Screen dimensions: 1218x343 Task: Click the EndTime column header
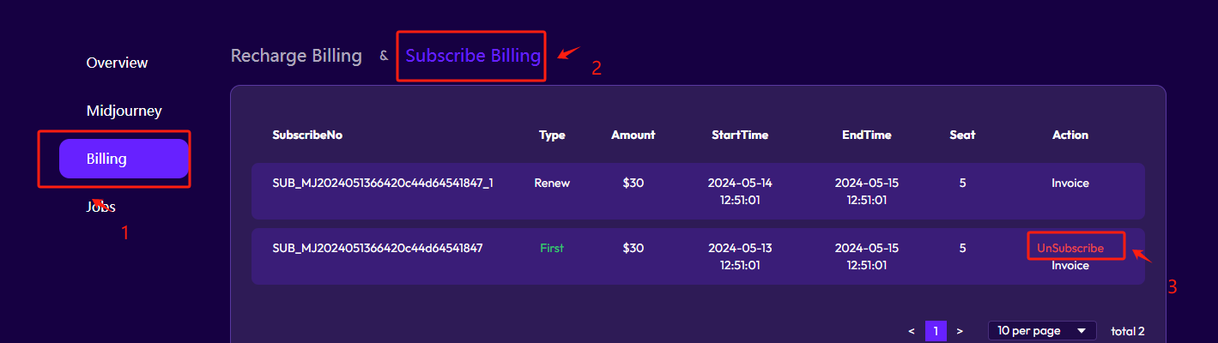coord(867,135)
